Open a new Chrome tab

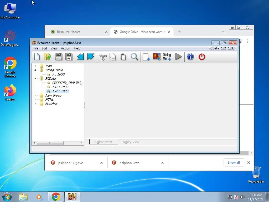coord(179,32)
